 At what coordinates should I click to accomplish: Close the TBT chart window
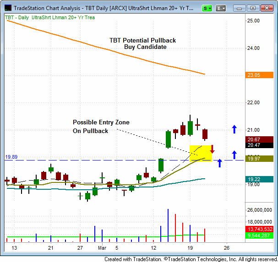(267, 8)
